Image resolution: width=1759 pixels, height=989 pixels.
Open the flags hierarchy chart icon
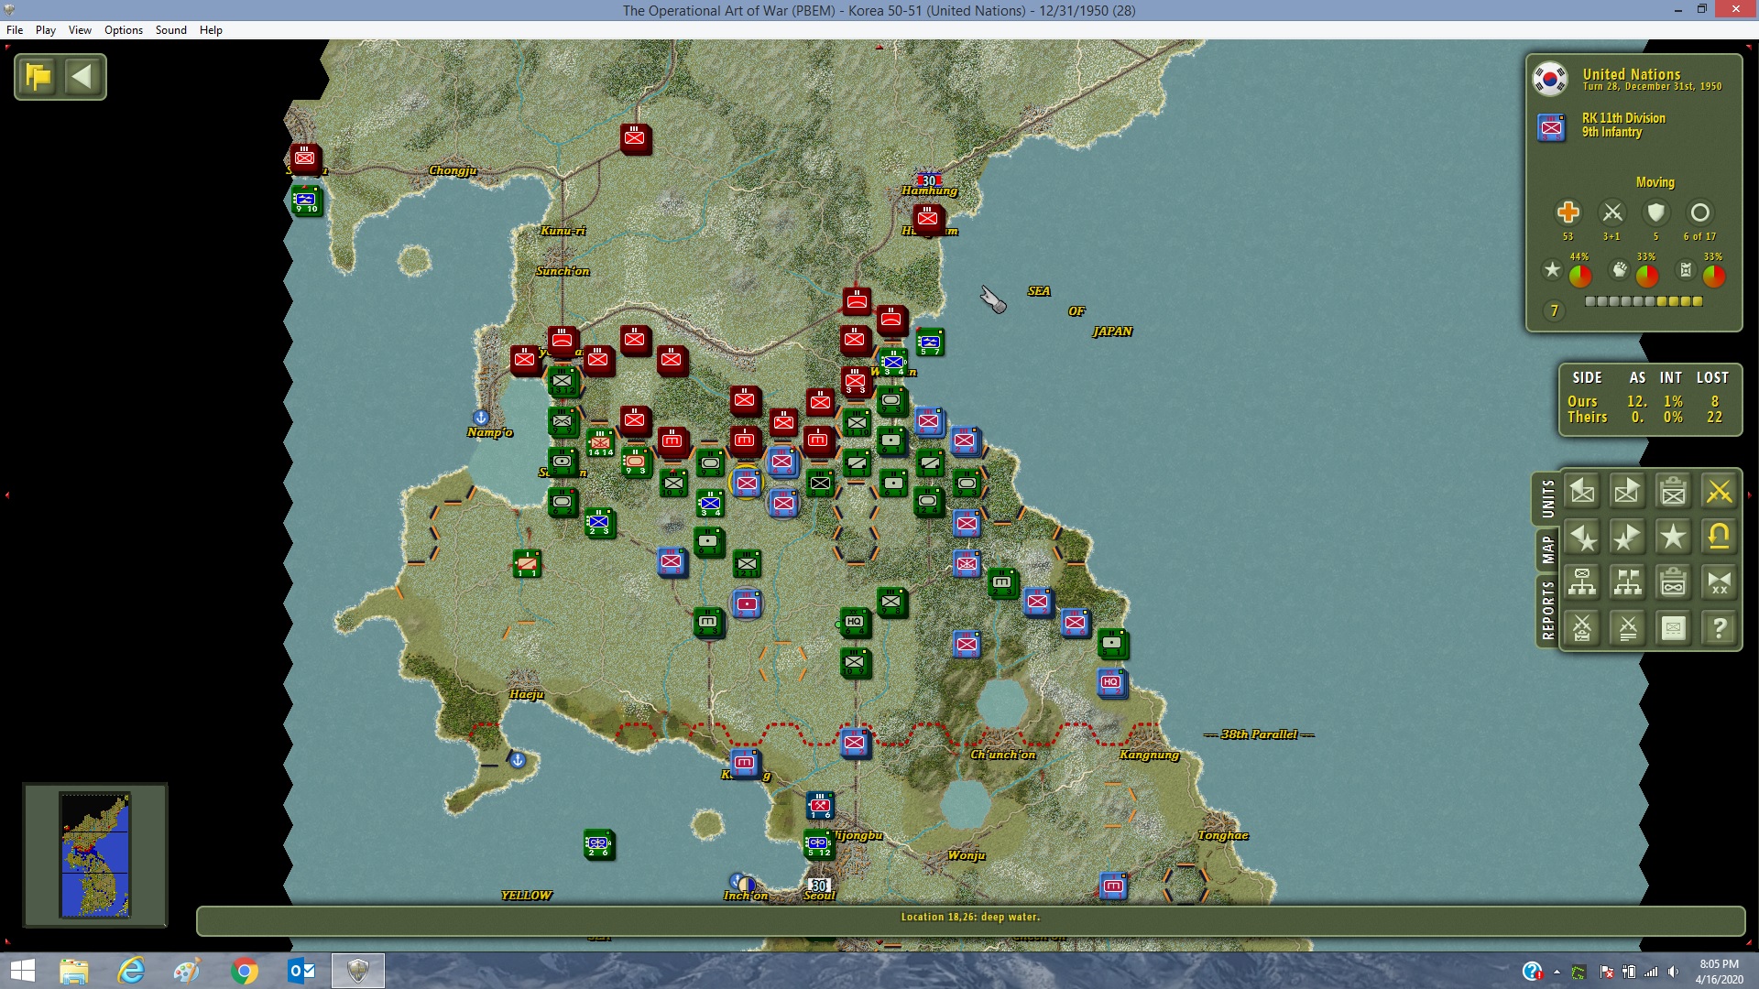tap(1628, 582)
